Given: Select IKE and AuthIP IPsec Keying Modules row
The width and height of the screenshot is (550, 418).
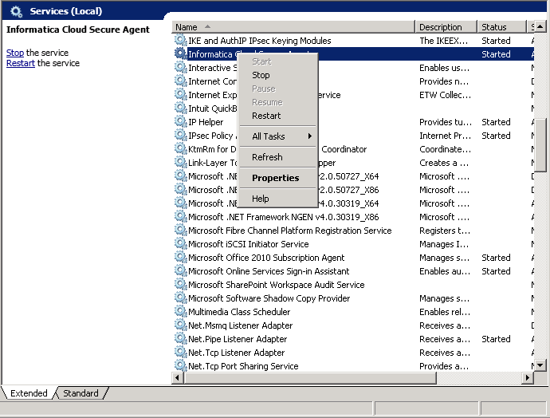Looking at the screenshot, I should pos(260,41).
